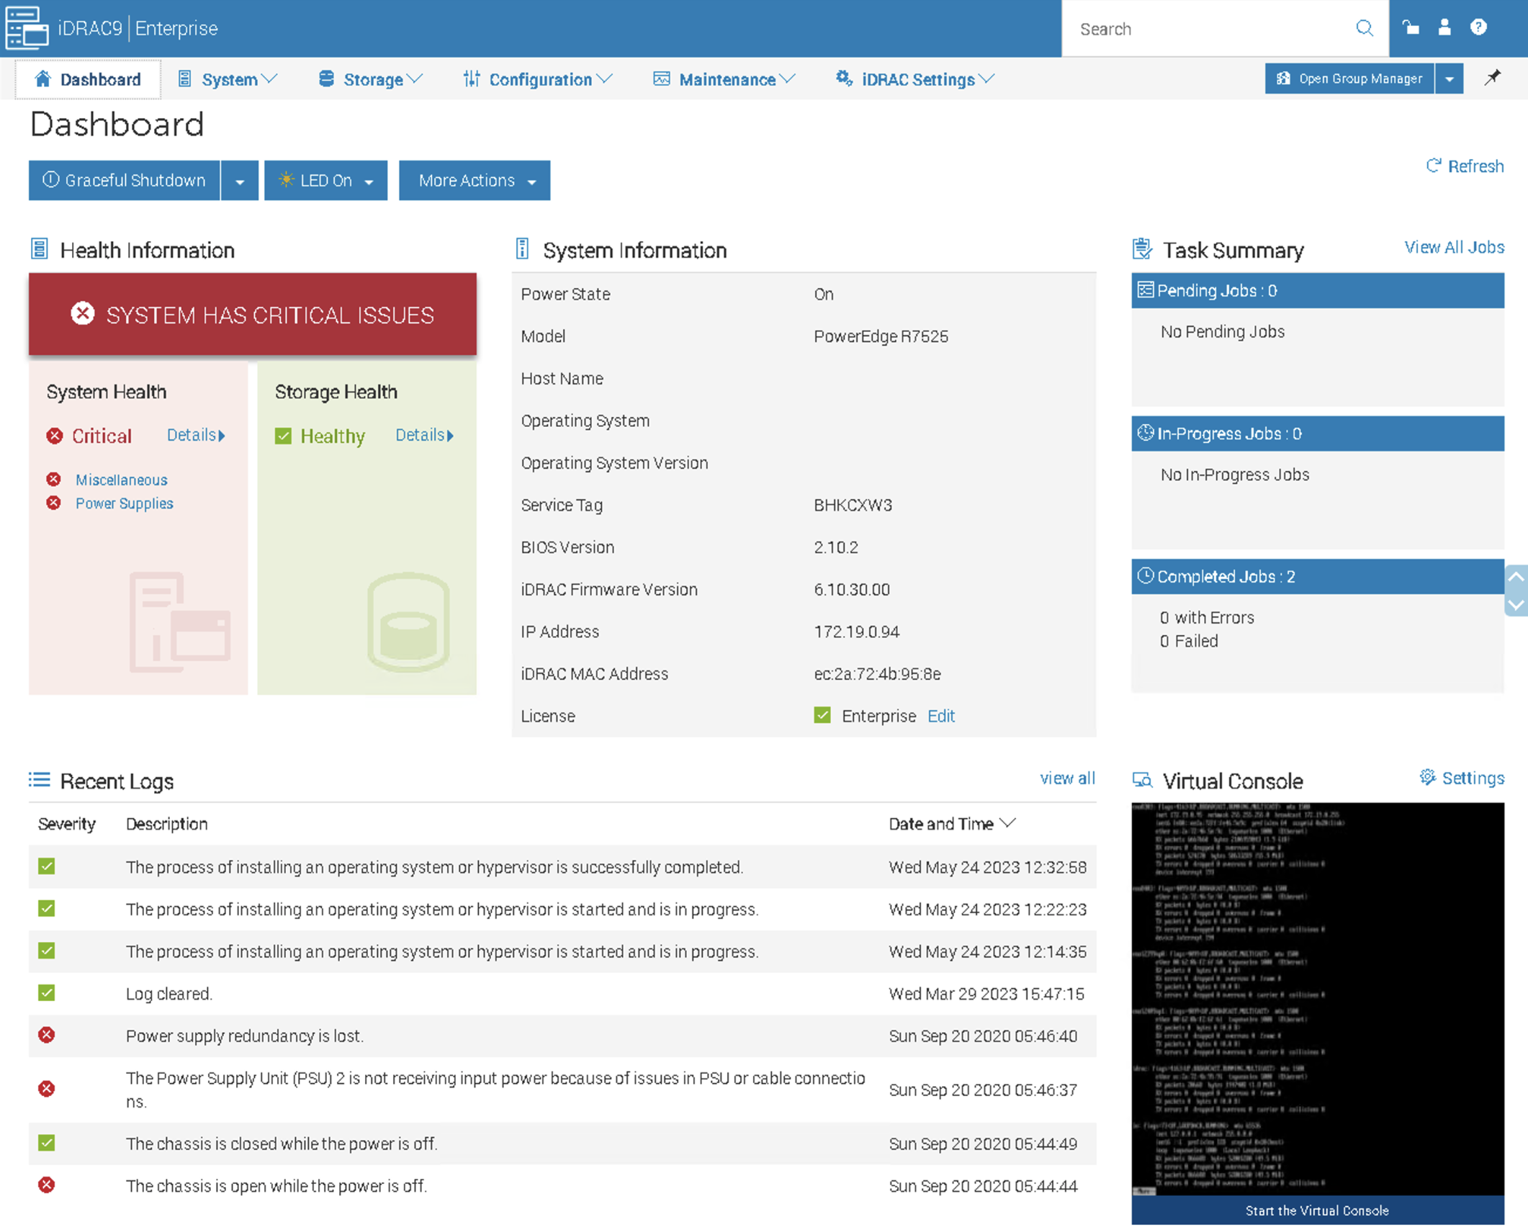Open the LED On dropdown
The image size is (1528, 1230).
click(325, 181)
